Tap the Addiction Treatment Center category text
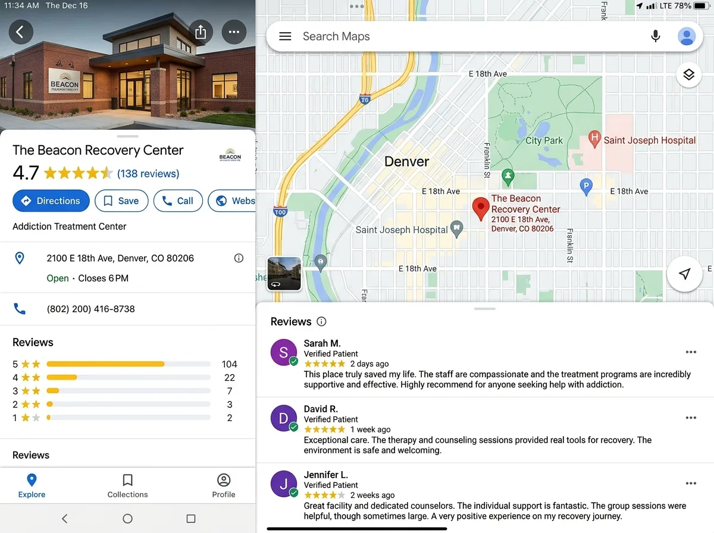 tap(70, 227)
